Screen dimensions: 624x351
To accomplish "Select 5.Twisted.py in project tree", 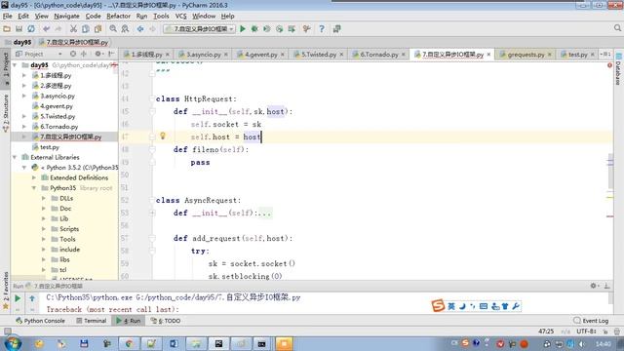I will (58, 116).
